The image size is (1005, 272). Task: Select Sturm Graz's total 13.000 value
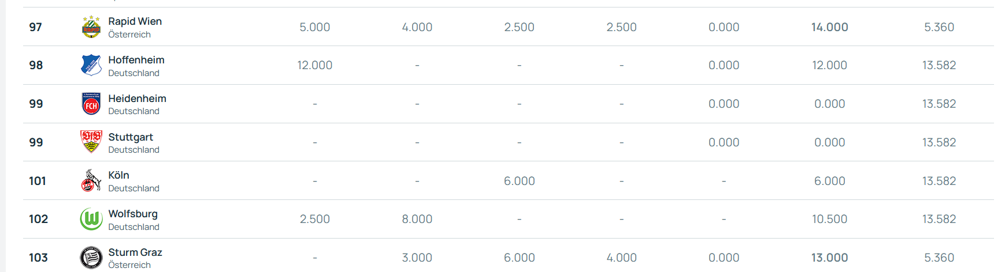[829, 258]
